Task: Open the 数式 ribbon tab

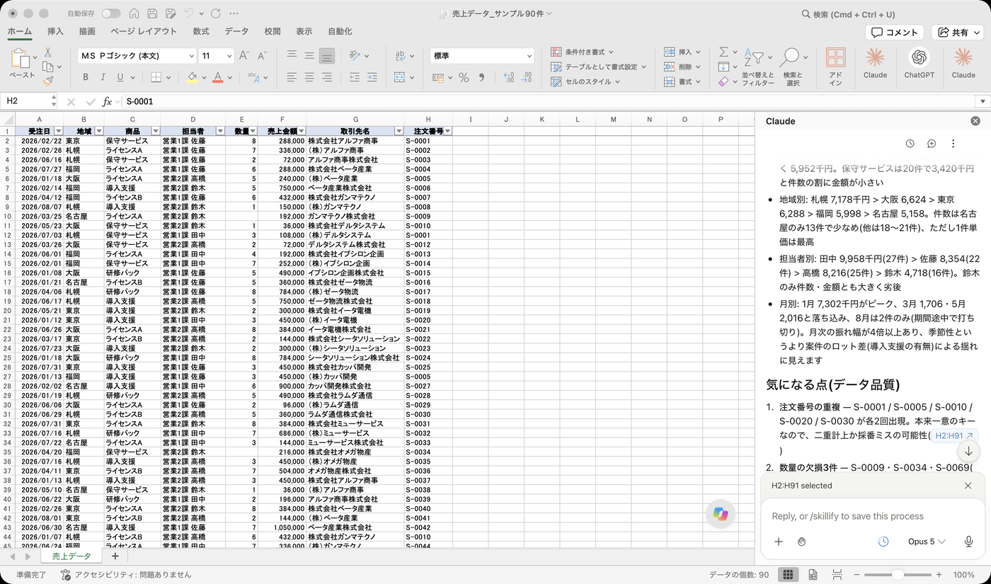Action: [201, 31]
